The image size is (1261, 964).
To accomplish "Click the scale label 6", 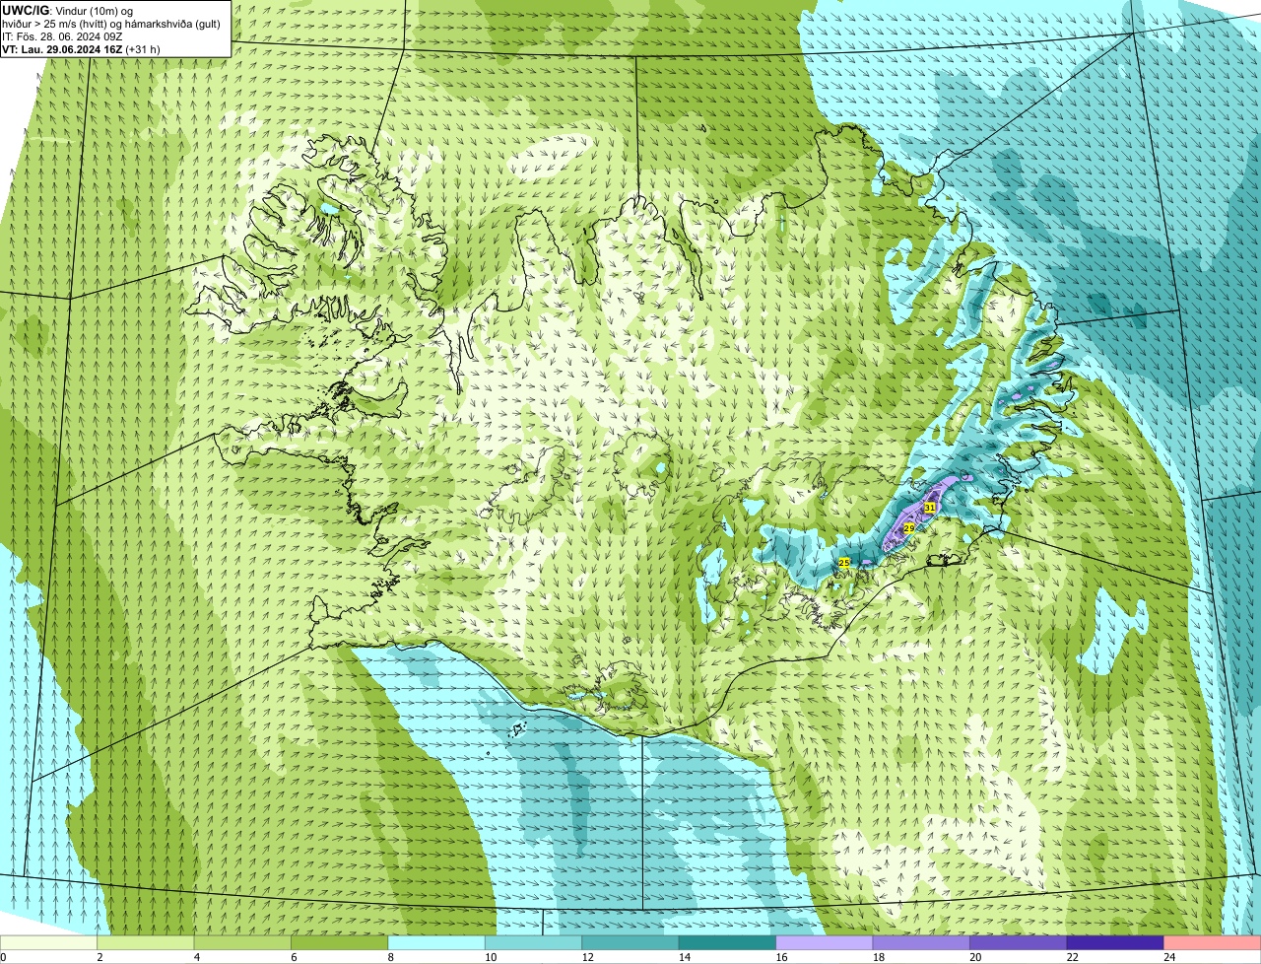I will pyautogui.click(x=294, y=957).
